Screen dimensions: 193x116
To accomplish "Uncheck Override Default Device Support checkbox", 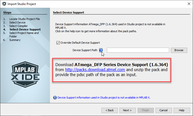I will (x=58, y=43).
